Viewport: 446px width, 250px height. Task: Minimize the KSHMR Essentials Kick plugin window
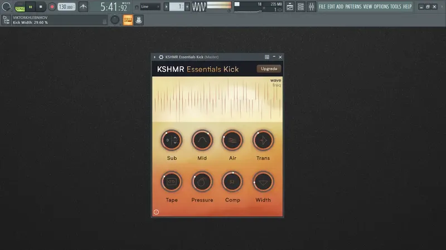point(274,57)
